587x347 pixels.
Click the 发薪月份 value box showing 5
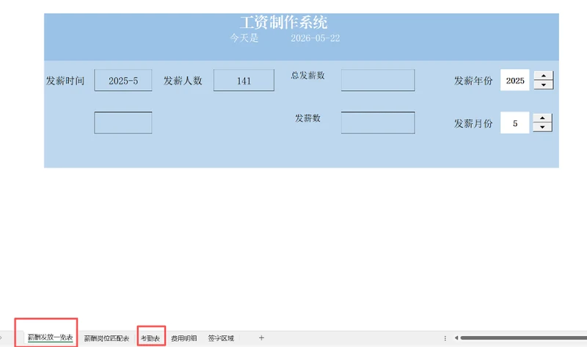pos(515,123)
